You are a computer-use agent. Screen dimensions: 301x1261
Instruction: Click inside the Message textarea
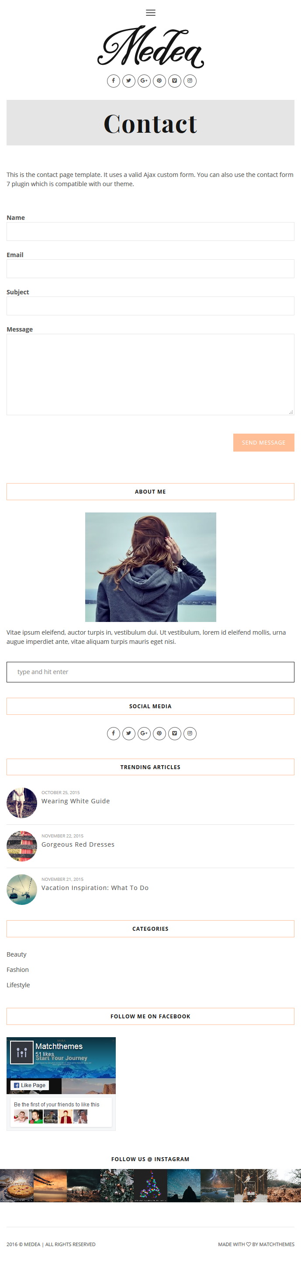pos(150,374)
